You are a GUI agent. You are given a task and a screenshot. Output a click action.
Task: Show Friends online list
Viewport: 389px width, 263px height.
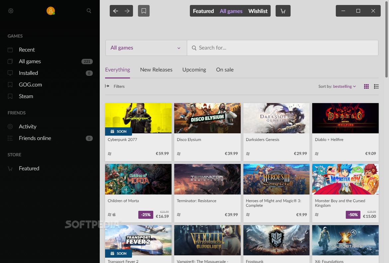tap(50, 138)
